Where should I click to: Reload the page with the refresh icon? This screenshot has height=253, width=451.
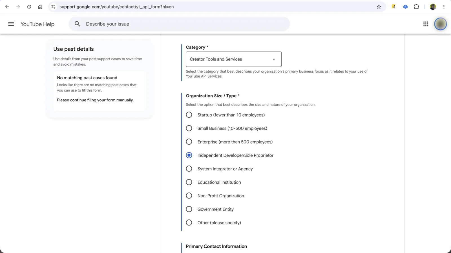pyautogui.click(x=29, y=7)
